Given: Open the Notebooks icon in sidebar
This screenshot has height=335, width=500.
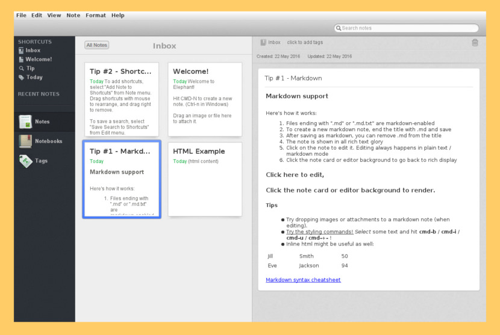Looking at the screenshot, I should (x=25, y=141).
